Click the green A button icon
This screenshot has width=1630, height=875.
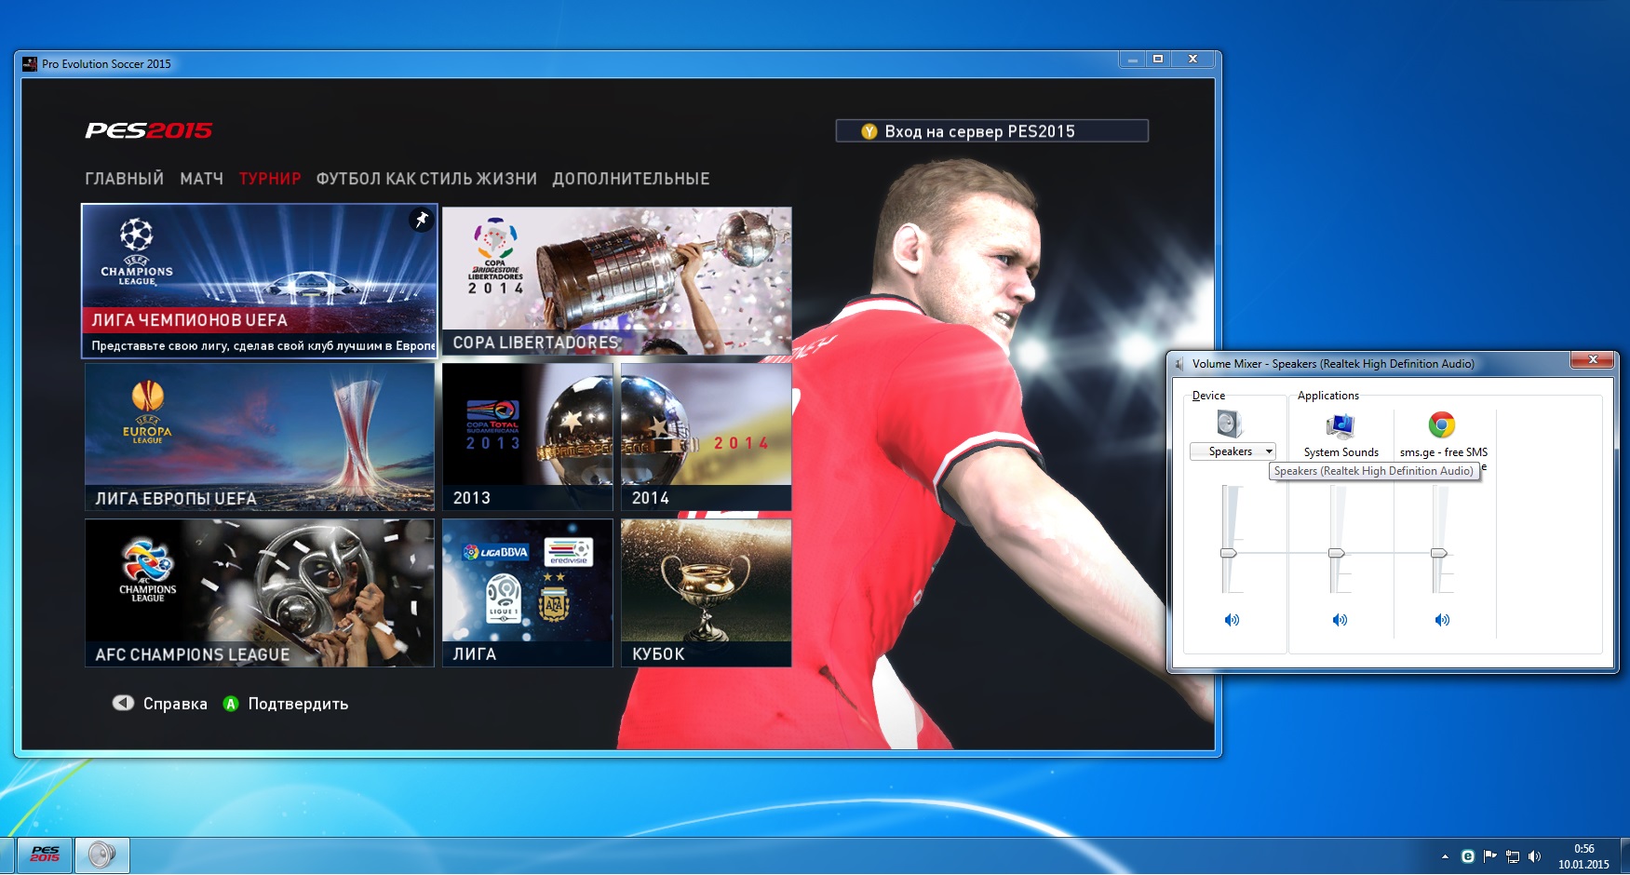pos(231,704)
